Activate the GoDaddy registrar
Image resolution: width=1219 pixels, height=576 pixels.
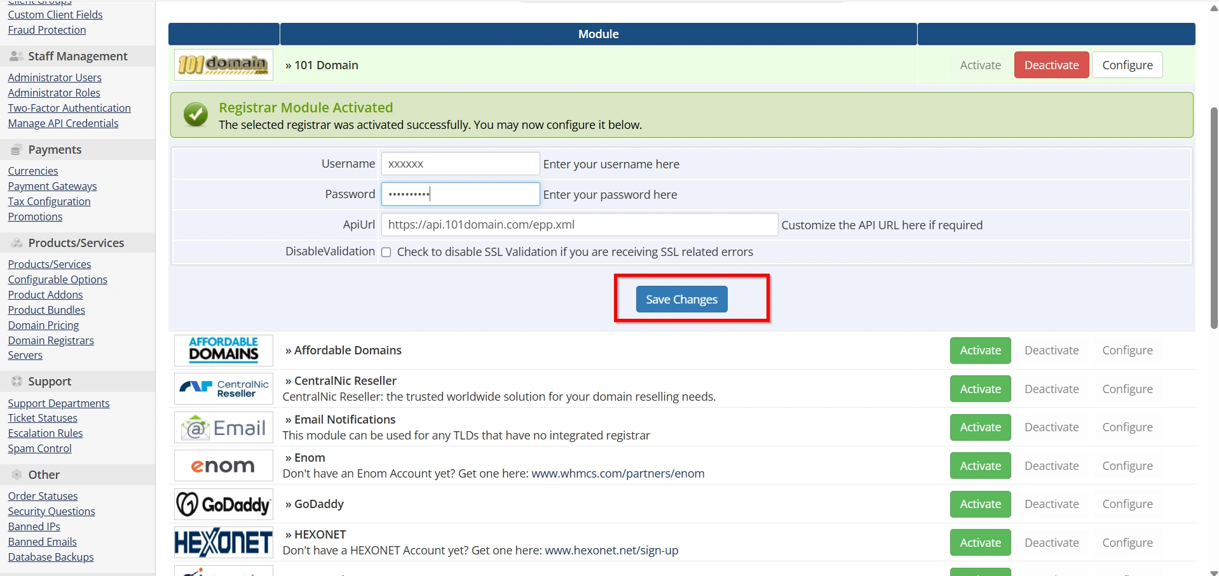click(980, 504)
